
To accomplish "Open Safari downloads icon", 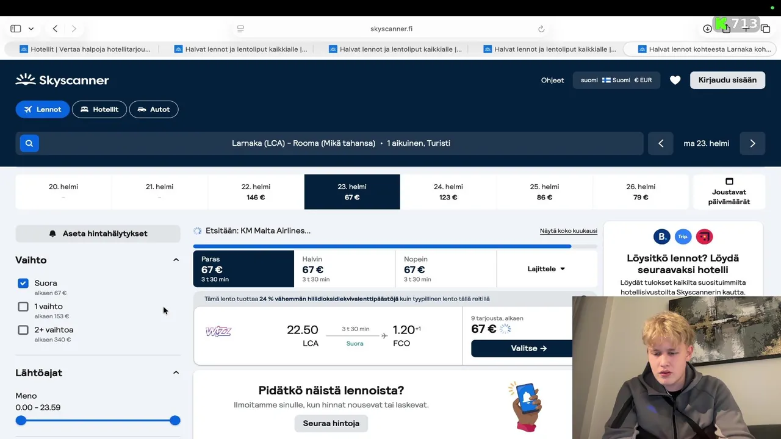I will point(707,29).
